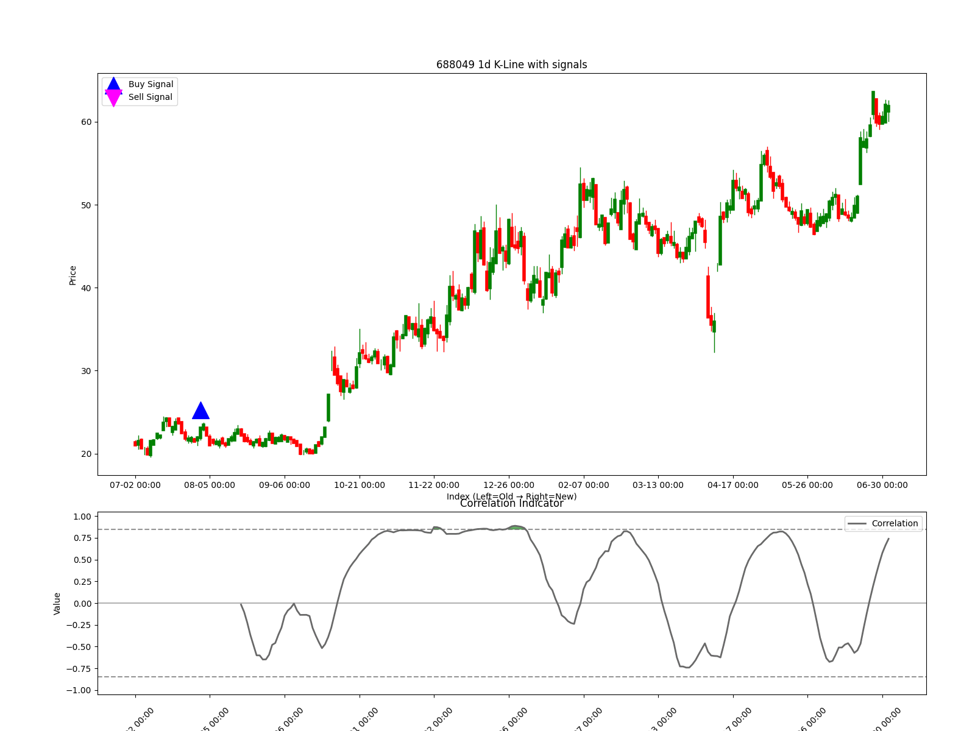The width and height of the screenshot is (975, 731).
Task: Click the magenta Sell Signal legend marker
Action: coord(114,97)
